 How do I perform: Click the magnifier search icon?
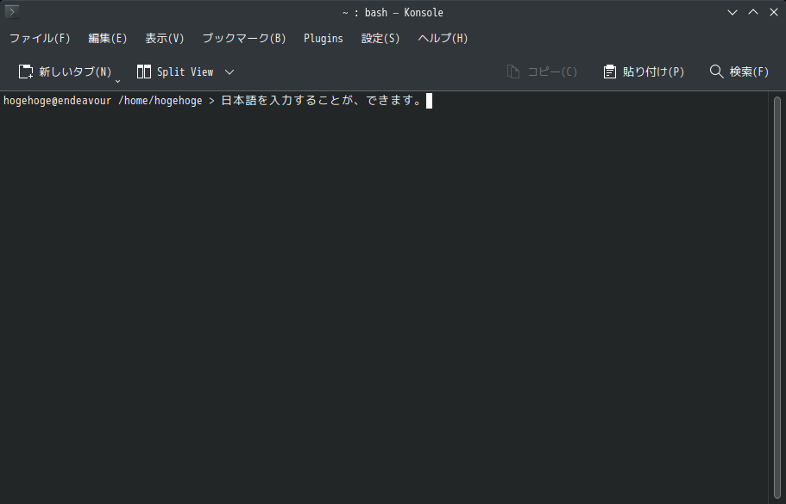pyautogui.click(x=717, y=72)
